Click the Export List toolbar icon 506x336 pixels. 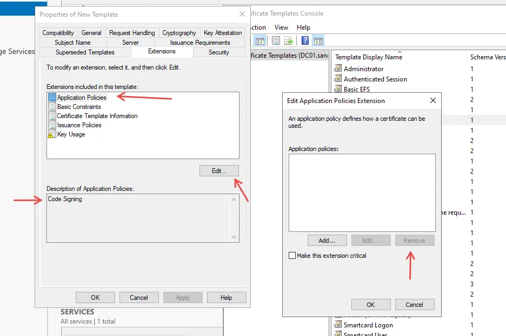[289, 40]
